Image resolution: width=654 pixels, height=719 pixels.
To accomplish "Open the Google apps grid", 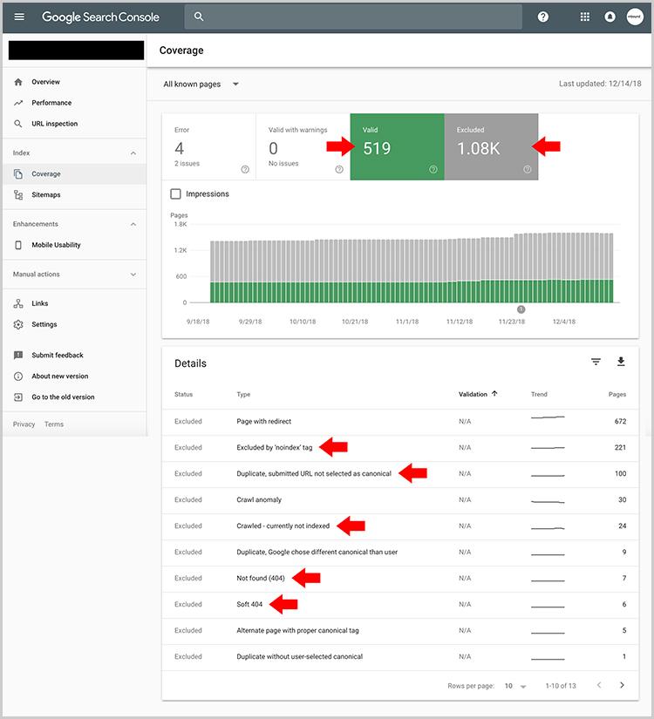I will pyautogui.click(x=585, y=17).
